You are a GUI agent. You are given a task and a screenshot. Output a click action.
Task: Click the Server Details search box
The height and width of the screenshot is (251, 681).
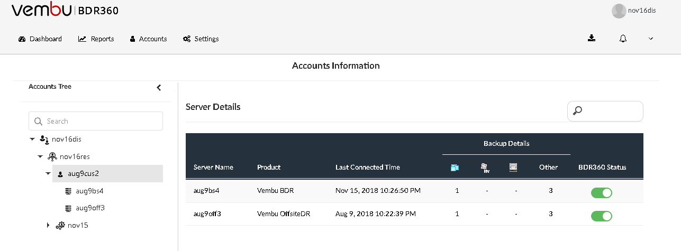click(x=605, y=111)
